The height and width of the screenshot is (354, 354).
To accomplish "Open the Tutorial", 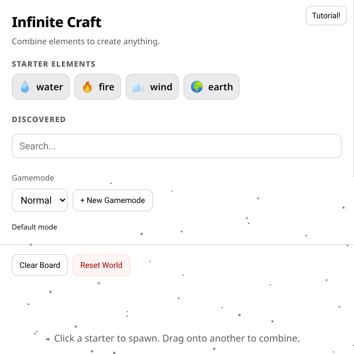I will coord(326,16).
